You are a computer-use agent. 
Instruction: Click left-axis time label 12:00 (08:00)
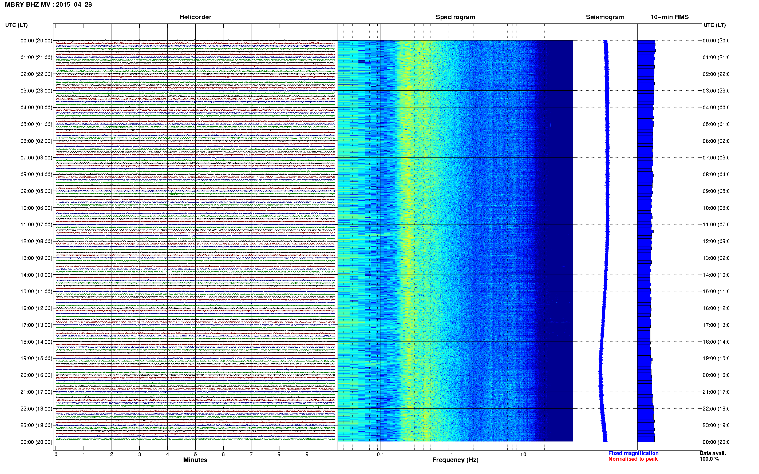pos(36,241)
